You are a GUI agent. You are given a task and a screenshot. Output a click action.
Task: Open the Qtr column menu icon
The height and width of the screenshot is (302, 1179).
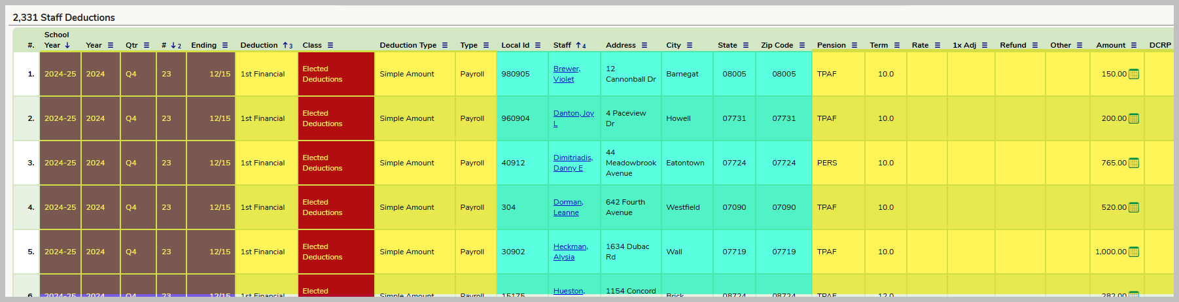147,45
